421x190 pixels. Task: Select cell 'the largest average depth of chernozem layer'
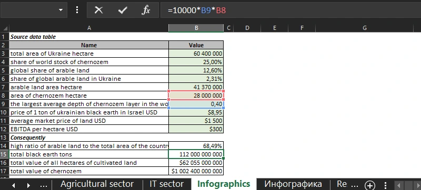(89, 104)
